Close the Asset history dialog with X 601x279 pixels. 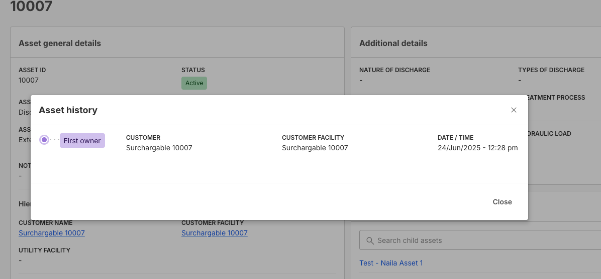point(514,110)
